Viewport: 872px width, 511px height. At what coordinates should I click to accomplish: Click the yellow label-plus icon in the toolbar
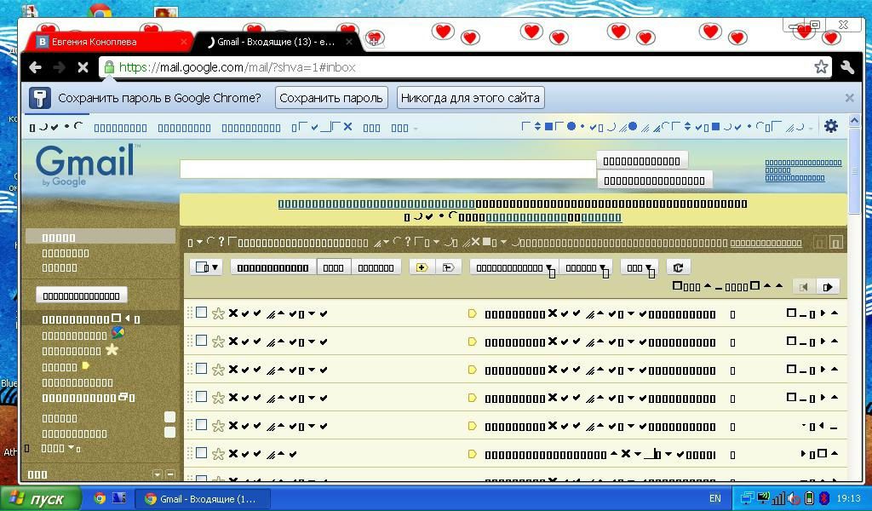(x=421, y=267)
